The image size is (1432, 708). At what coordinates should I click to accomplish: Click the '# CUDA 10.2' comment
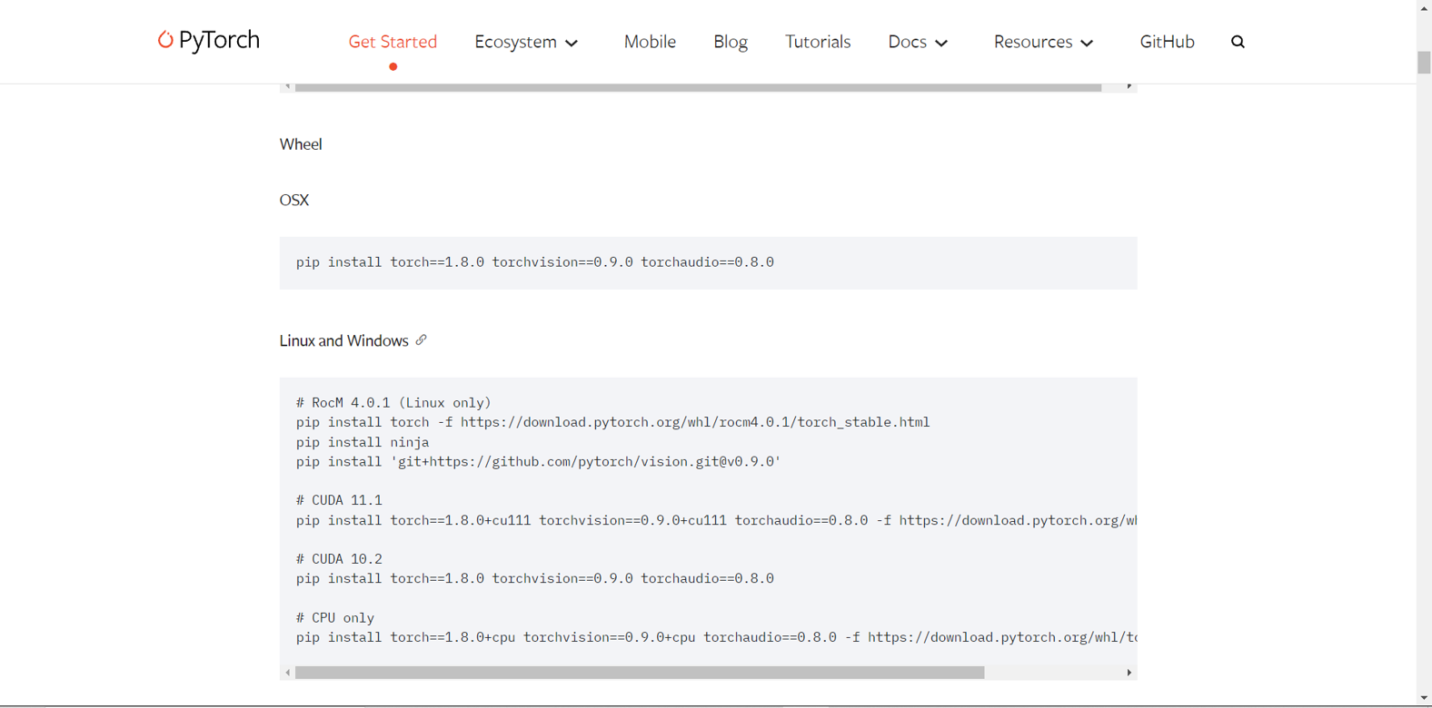pos(339,559)
